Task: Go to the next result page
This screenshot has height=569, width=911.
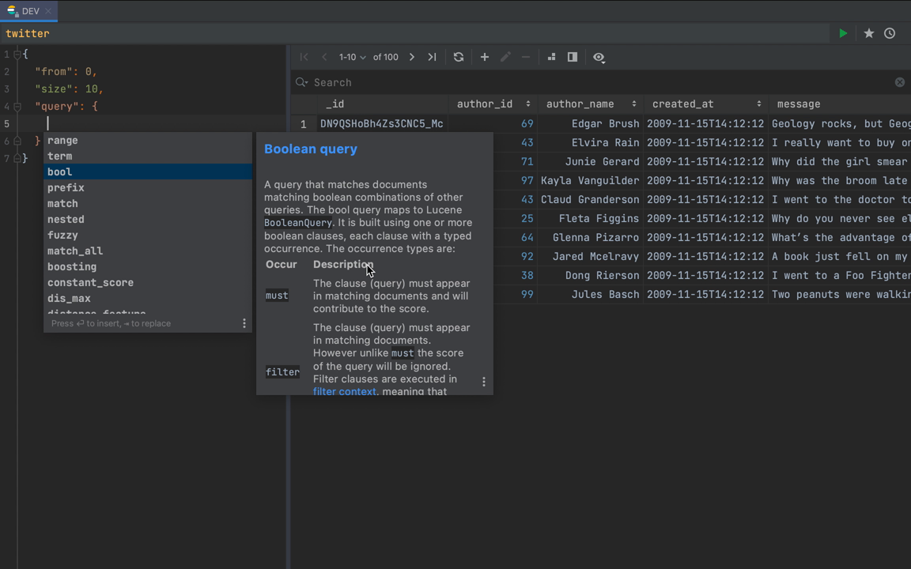Action: [411, 57]
